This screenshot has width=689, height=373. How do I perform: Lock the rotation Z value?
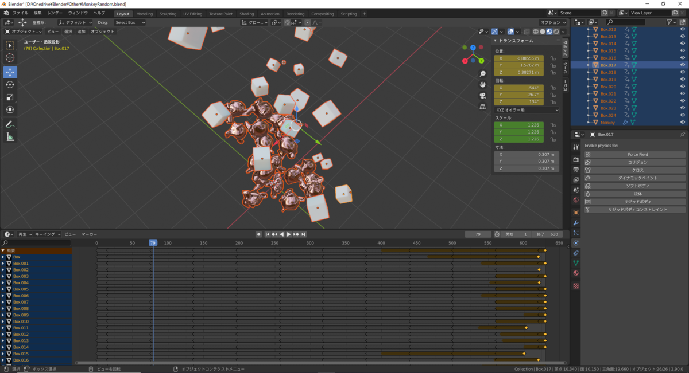tap(552, 101)
